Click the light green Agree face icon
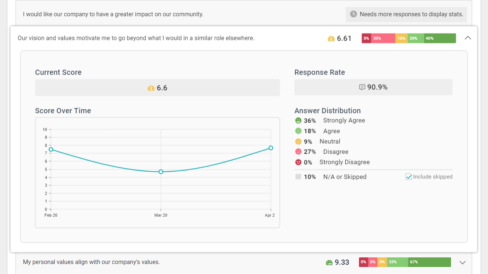Screen dimensions: 488x274 [x=298, y=131]
